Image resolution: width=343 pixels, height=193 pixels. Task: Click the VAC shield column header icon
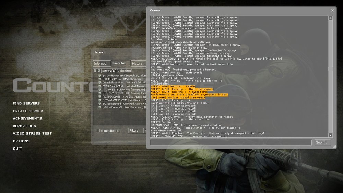click(x=99, y=71)
